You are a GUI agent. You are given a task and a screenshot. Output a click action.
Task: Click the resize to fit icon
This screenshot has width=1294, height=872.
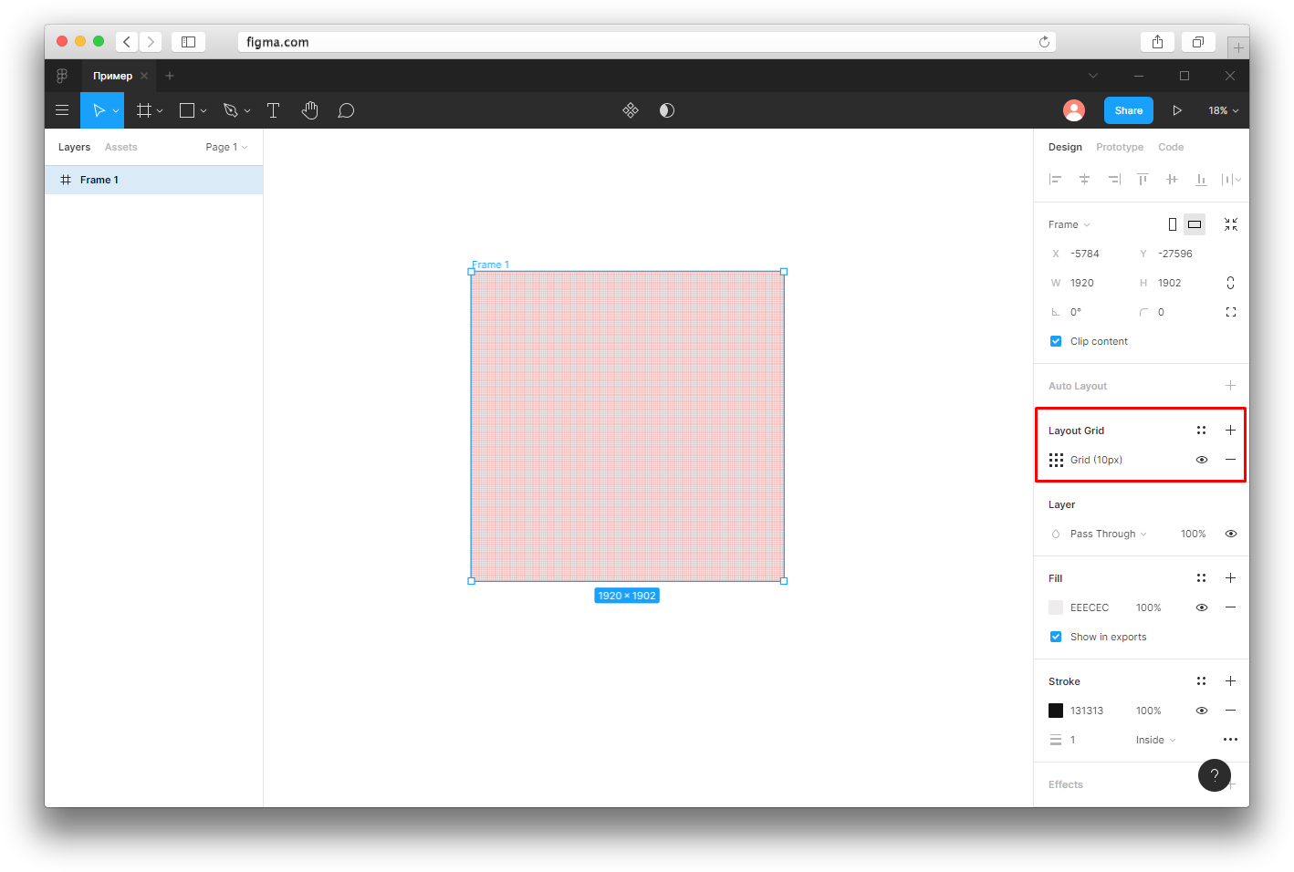click(x=1231, y=224)
